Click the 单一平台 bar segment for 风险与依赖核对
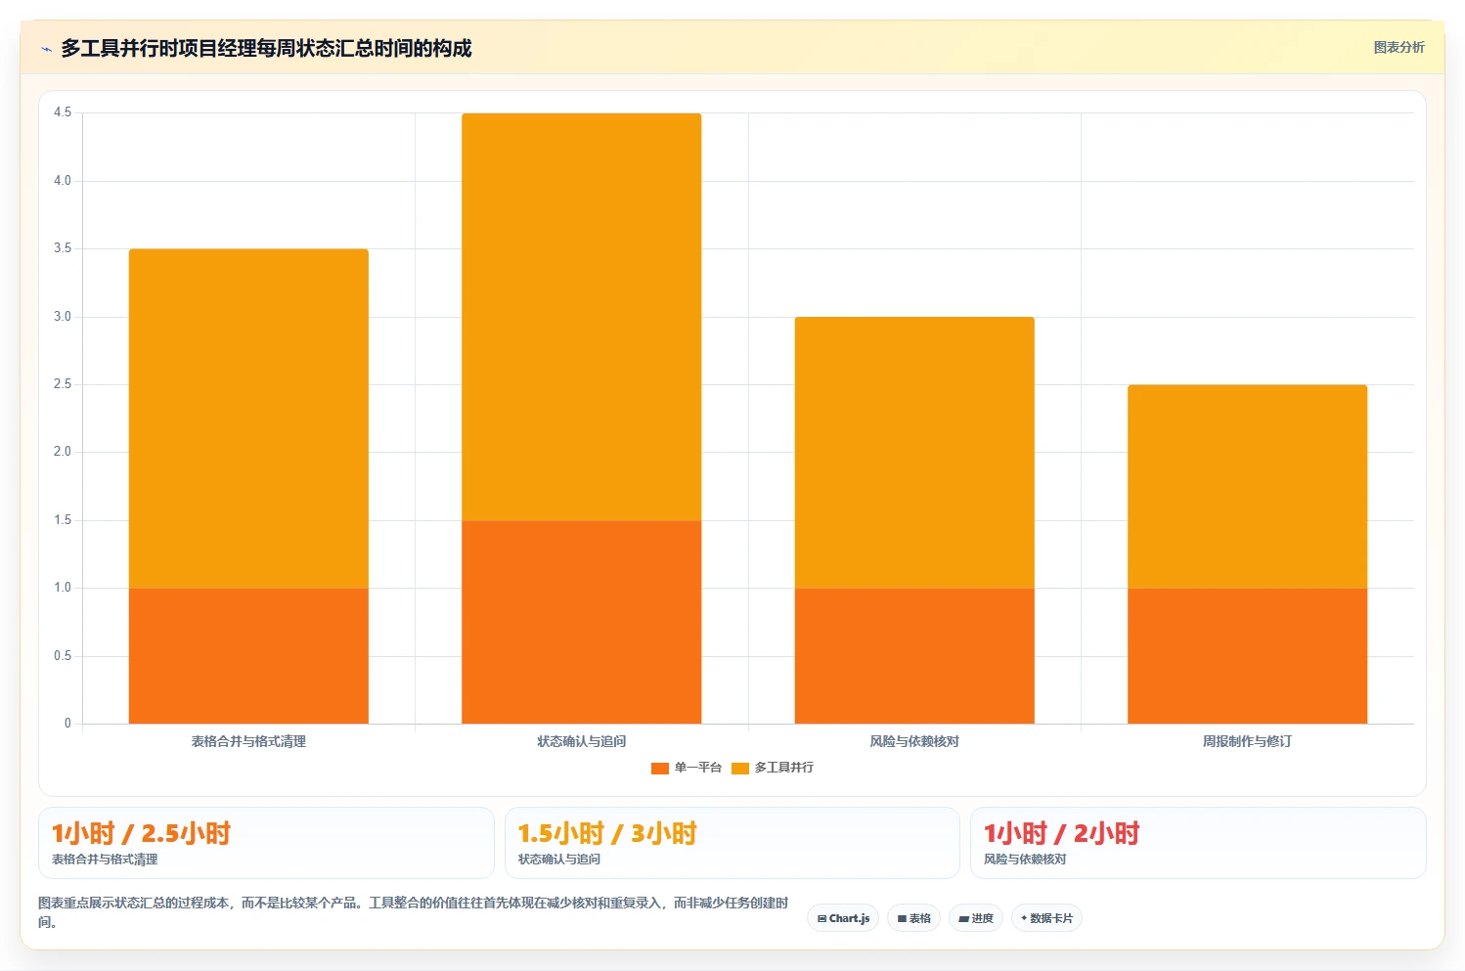 [x=914, y=656]
